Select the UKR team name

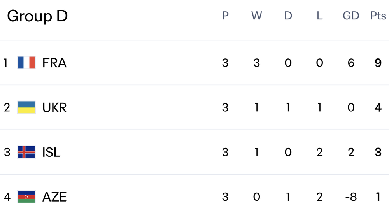(x=54, y=107)
